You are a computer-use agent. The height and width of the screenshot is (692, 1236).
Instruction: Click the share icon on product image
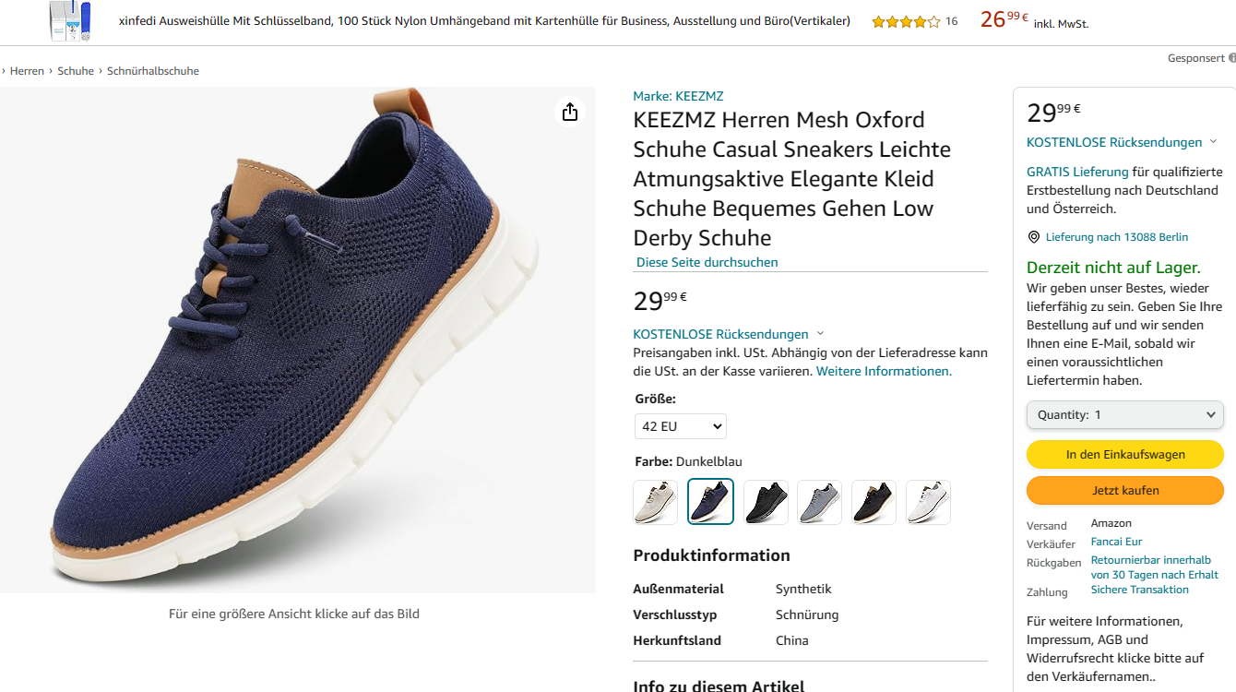570,112
